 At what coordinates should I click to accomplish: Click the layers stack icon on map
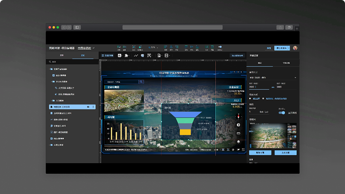click(x=238, y=141)
